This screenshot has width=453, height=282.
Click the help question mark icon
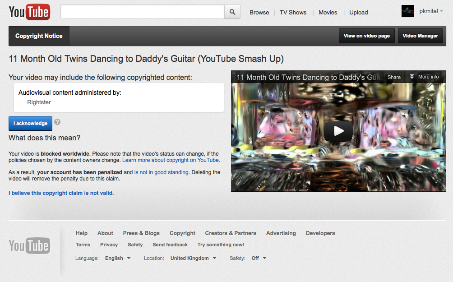pos(57,122)
